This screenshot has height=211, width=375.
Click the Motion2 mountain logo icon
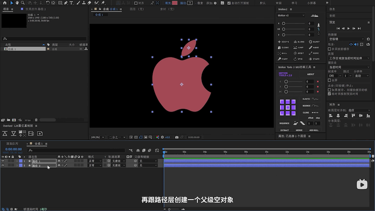click(315, 15)
